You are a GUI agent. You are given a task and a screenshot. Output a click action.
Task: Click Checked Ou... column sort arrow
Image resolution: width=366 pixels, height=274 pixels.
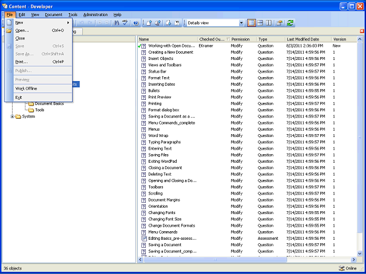pyautogui.click(x=228, y=39)
